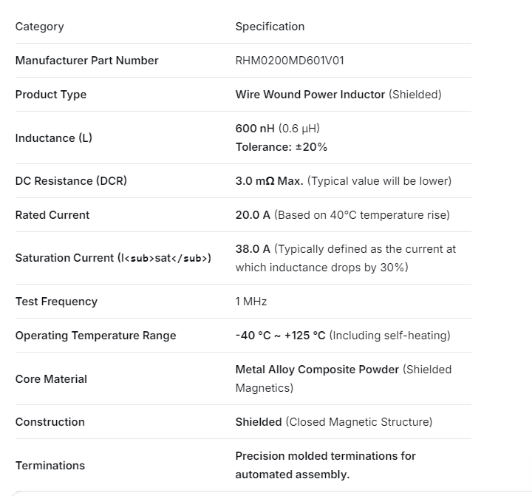The width and height of the screenshot is (532, 496).
Task: Click the Saturation Current row label
Action: (x=113, y=258)
